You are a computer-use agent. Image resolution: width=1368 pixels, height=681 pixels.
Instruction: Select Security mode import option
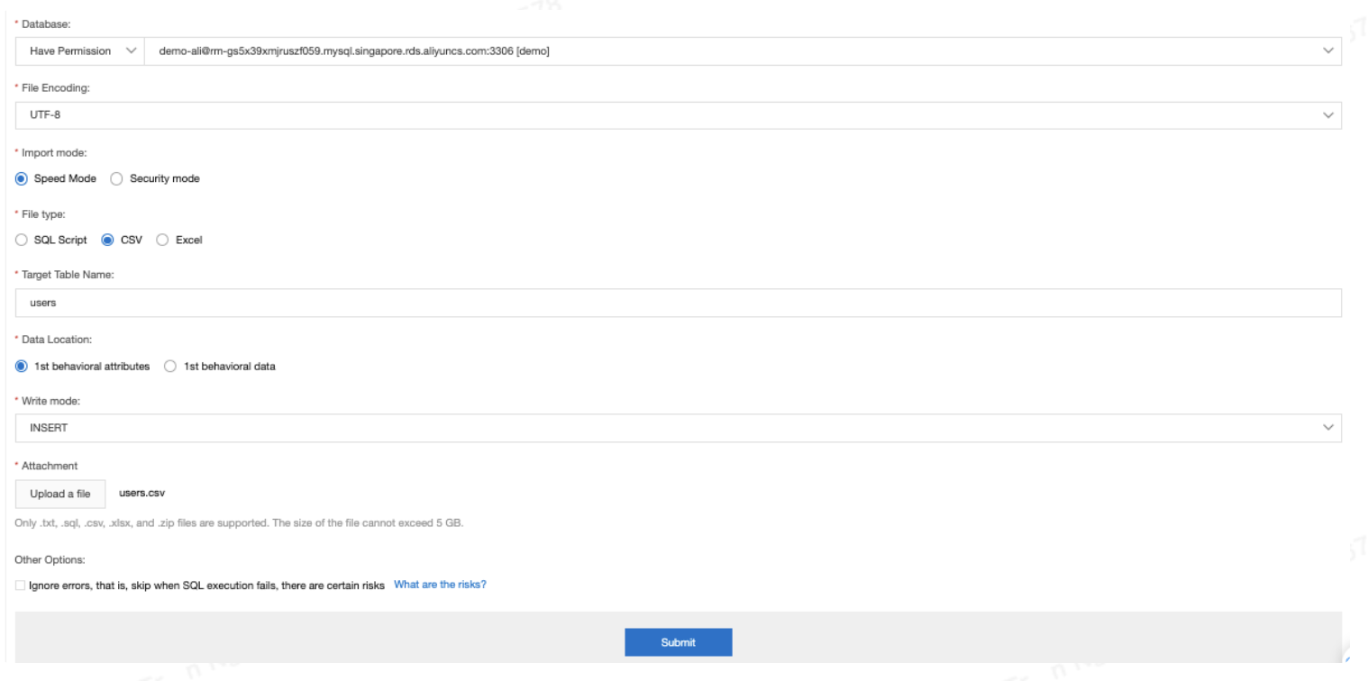(116, 178)
